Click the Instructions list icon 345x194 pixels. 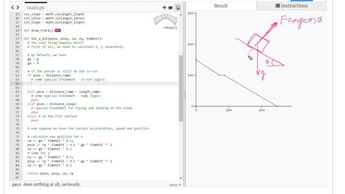pos(278,6)
